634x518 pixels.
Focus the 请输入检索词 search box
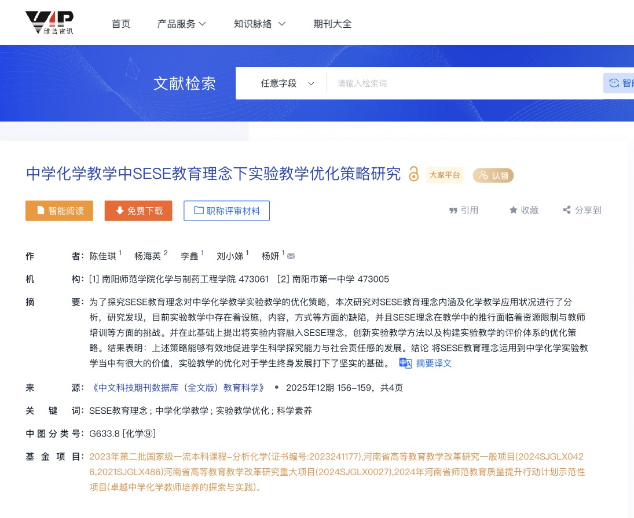click(463, 83)
